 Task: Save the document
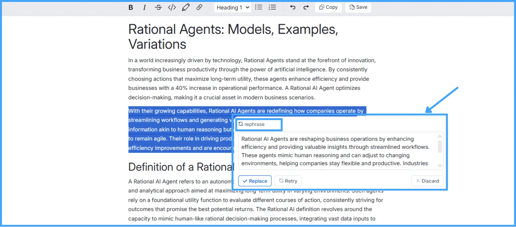[x=358, y=7]
